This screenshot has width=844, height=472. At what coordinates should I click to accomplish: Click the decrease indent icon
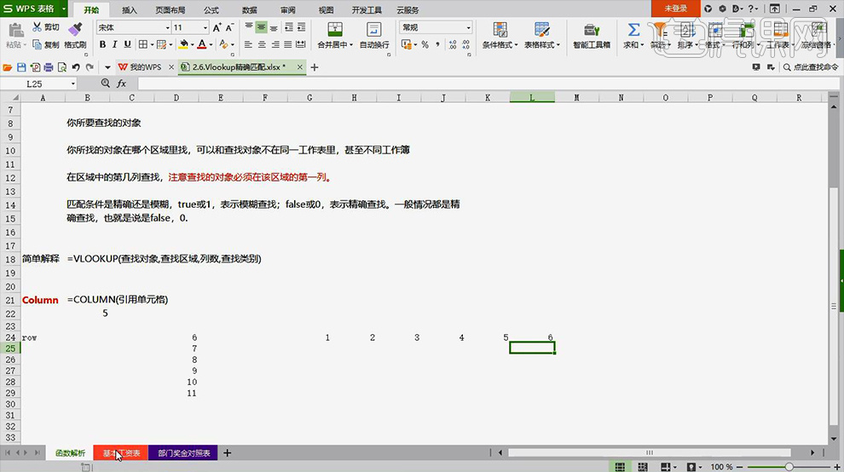[289, 27]
